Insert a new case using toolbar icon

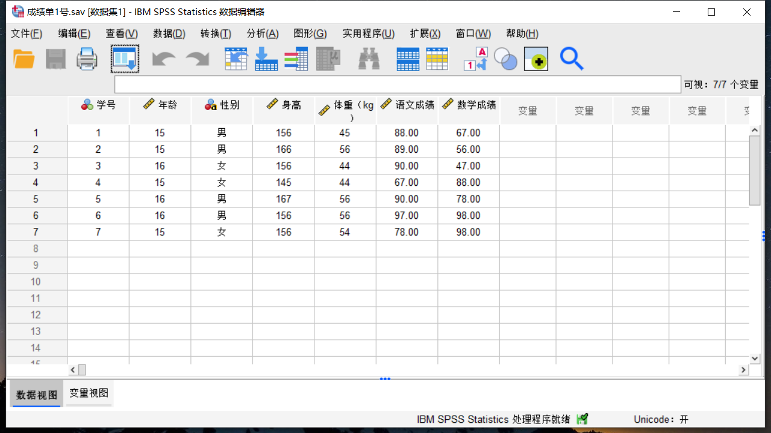tap(408, 58)
